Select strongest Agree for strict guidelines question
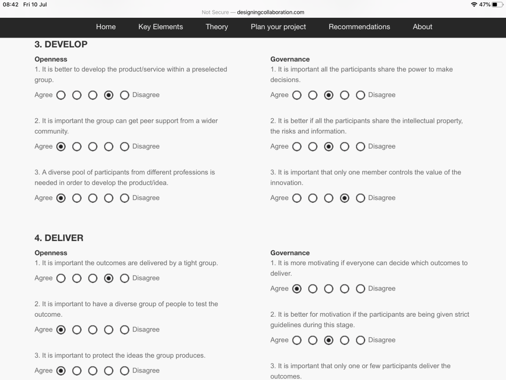Image resolution: width=506 pixels, height=380 pixels. pos(297,340)
